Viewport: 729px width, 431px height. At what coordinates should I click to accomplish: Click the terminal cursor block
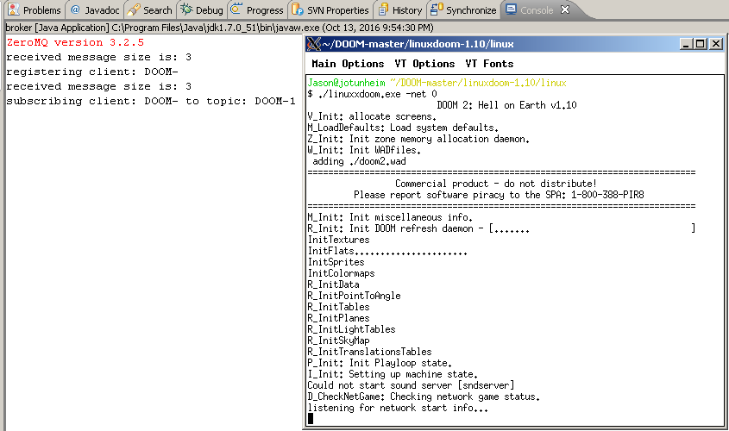[311, 418]
